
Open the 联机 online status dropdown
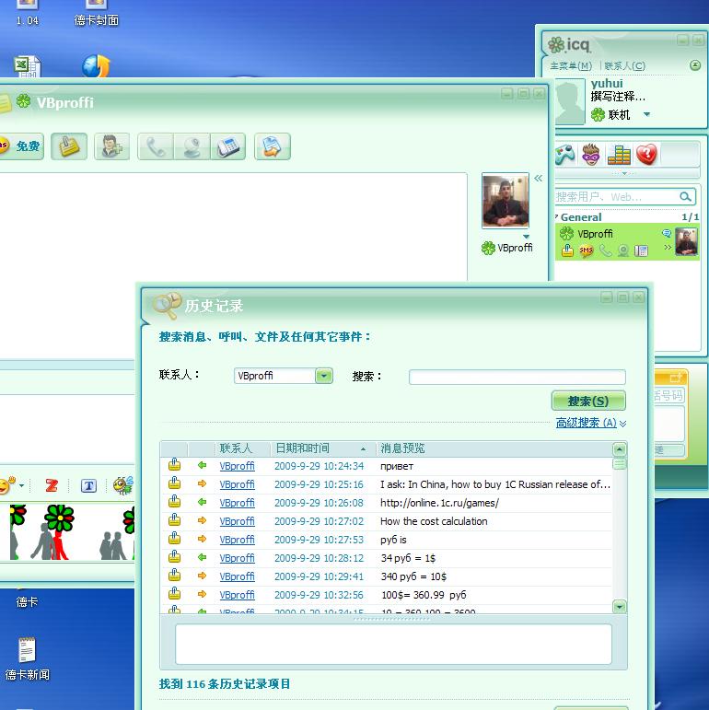click(x=646, y=115)
